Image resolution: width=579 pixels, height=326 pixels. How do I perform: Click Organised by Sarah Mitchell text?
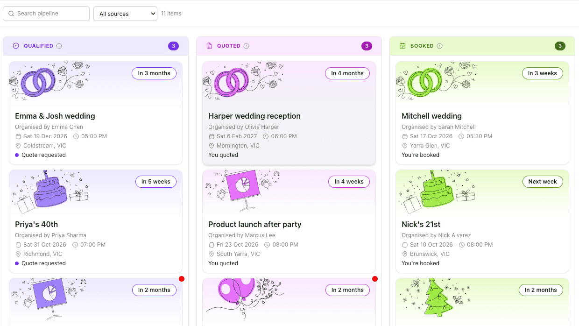438,127
